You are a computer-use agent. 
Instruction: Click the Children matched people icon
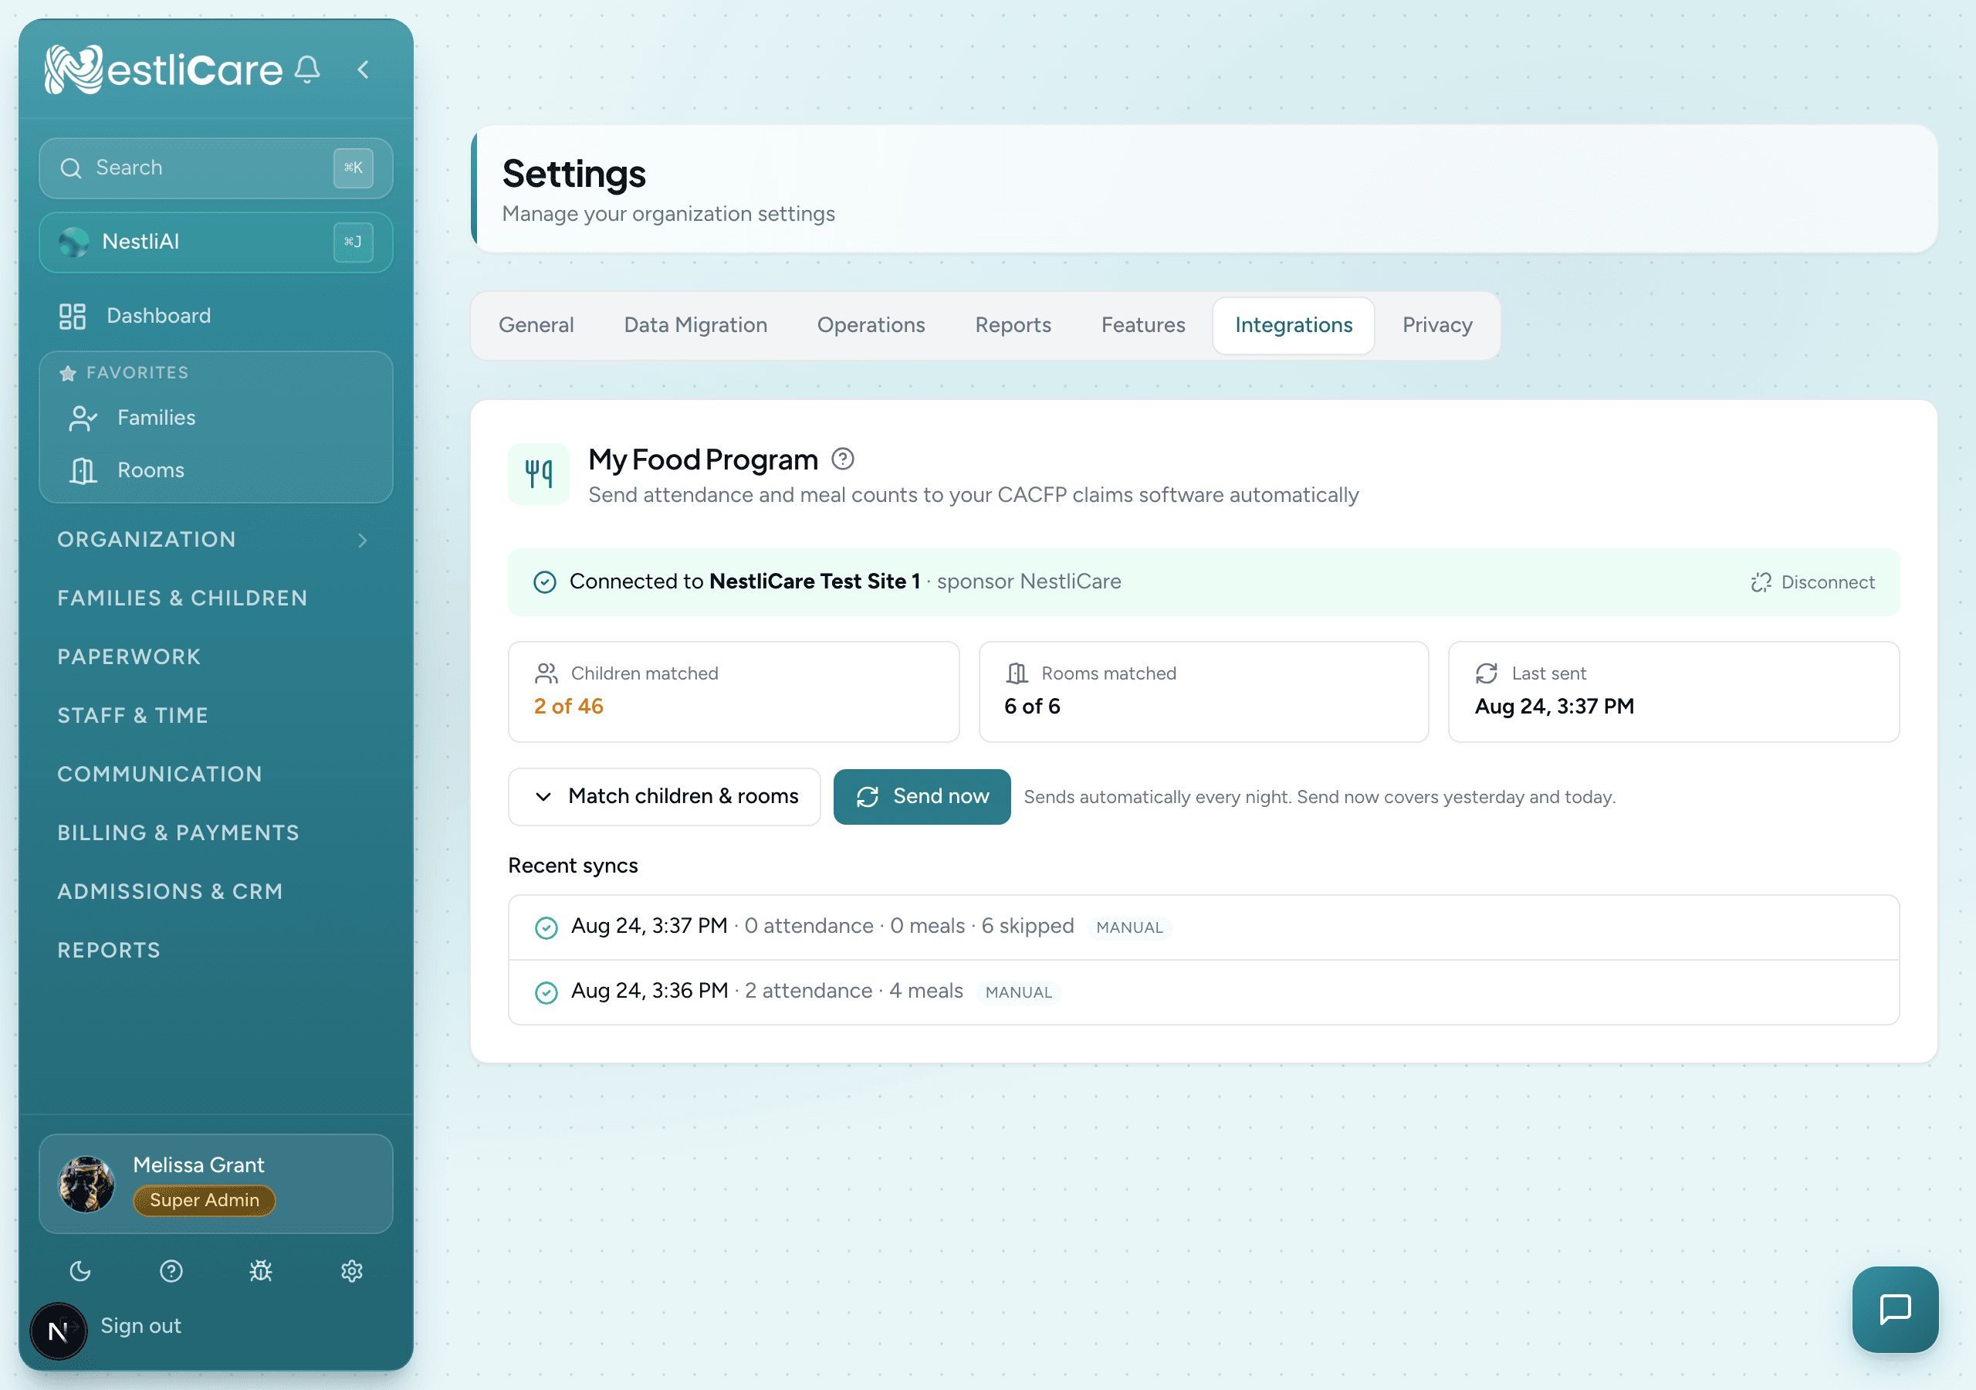546,673
